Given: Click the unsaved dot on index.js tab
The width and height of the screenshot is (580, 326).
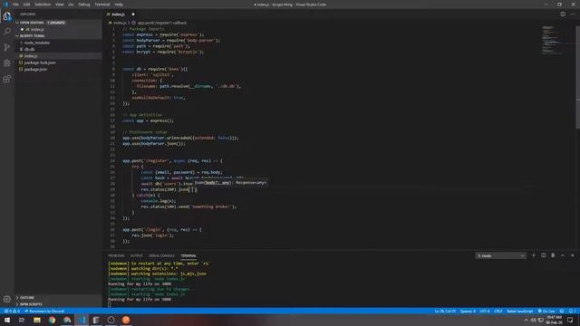Looking at the screenshot, I should click(133, 14).
